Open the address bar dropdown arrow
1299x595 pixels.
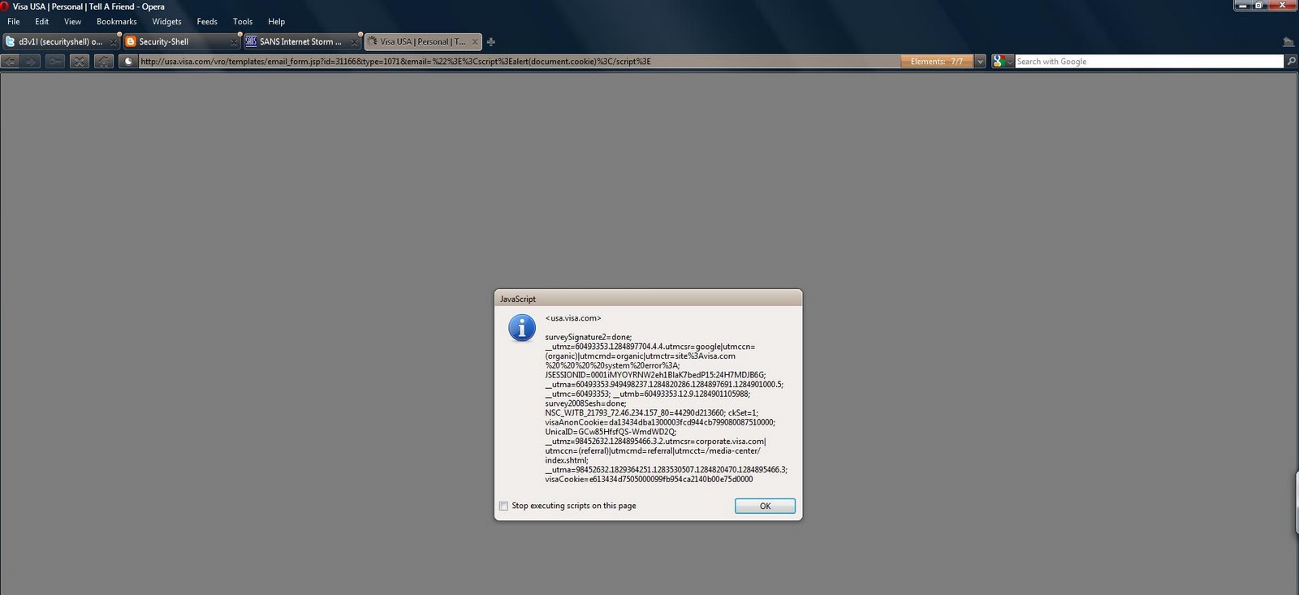coord(980,62)
